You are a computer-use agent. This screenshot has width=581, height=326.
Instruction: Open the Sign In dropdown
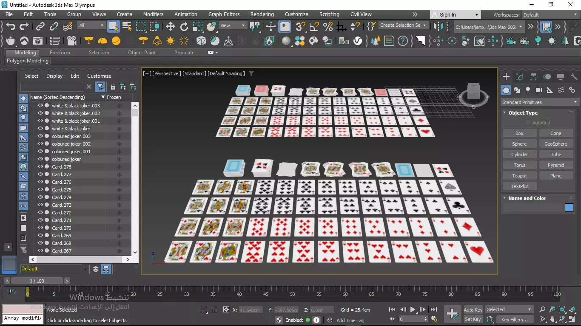click(456, 15)
